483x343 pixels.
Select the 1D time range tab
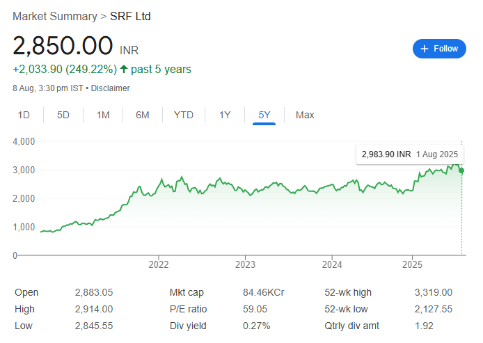(x=24, y=115)
